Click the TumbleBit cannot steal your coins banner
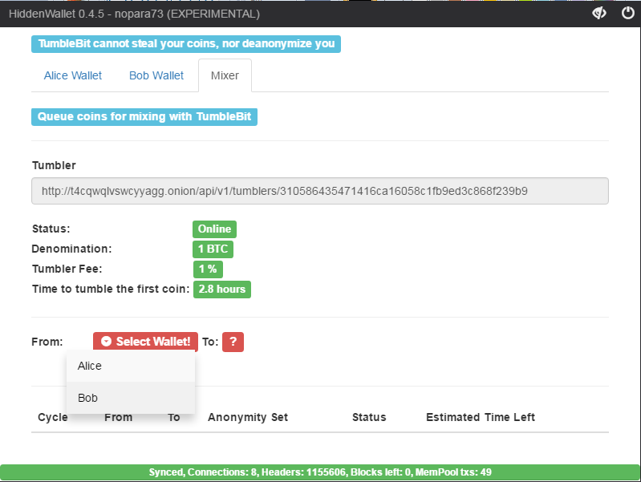641x482 pixels. 186,44
